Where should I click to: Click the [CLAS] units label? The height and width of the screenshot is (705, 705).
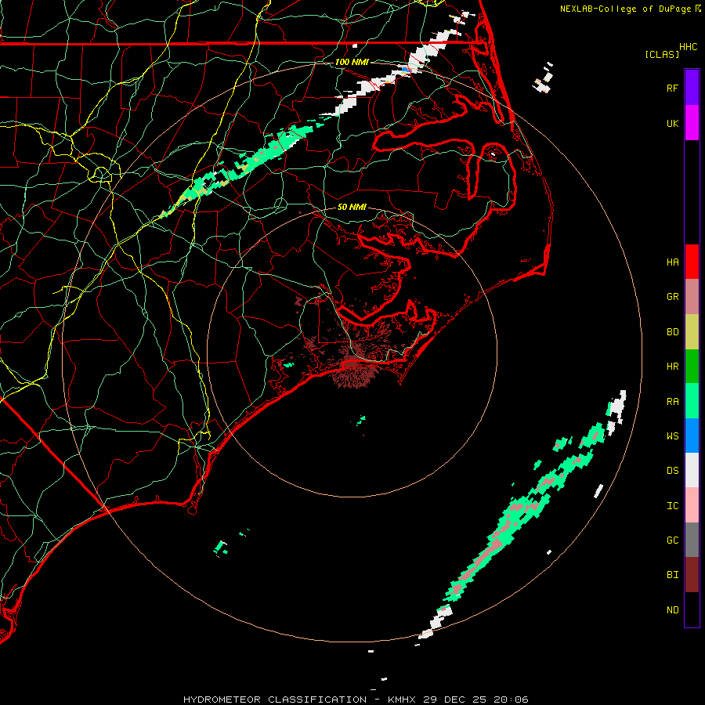pyautogui.click(x=662, y=54)
